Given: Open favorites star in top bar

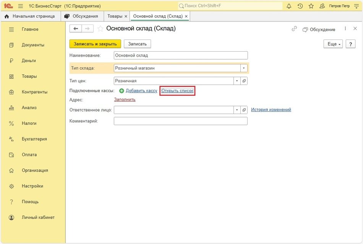Looking at the screenshot, I should point(311,6).
